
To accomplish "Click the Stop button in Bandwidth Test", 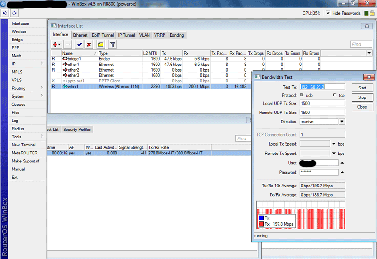I will [x=362, y=97].
